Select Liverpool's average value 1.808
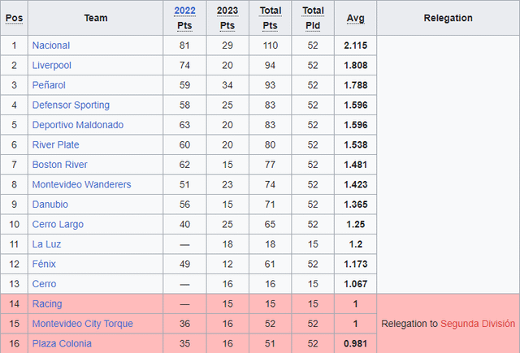 click(356, 65)
